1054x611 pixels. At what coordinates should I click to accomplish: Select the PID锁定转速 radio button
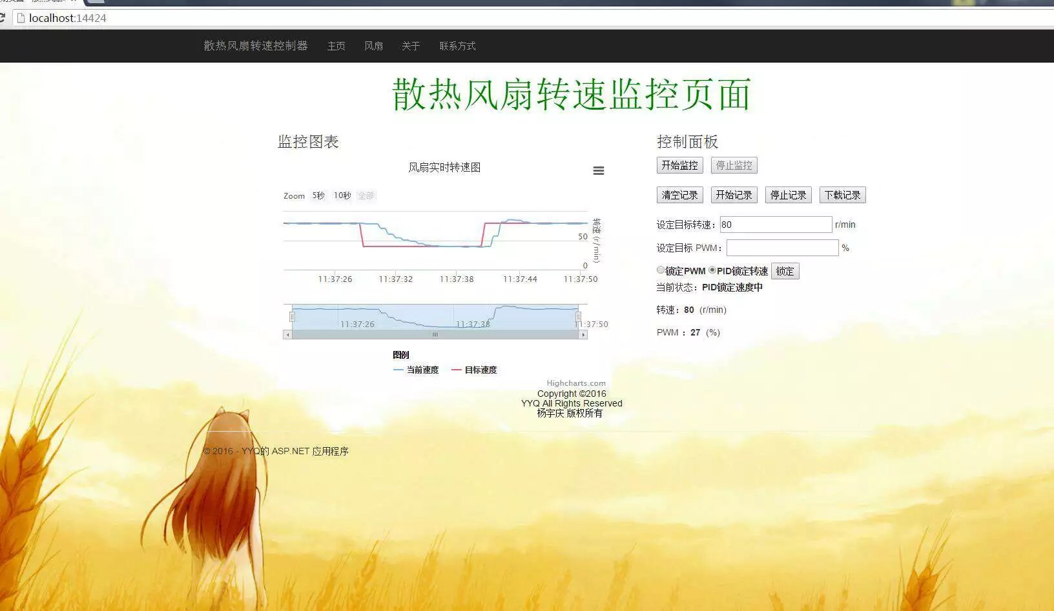coord(712,270)
